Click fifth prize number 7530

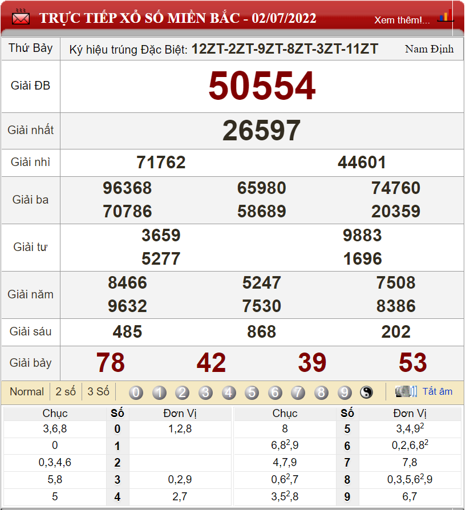coord(262,306)
